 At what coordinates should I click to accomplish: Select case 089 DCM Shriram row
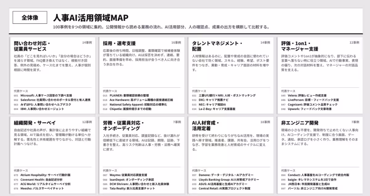click(x=136, y=184)
